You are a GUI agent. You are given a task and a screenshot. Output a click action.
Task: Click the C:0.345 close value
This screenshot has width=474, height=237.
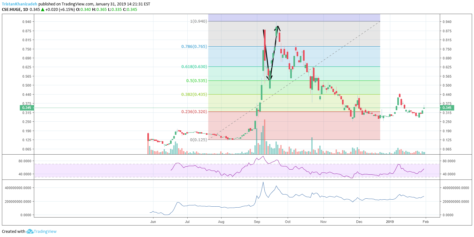(x=130, y=10)
